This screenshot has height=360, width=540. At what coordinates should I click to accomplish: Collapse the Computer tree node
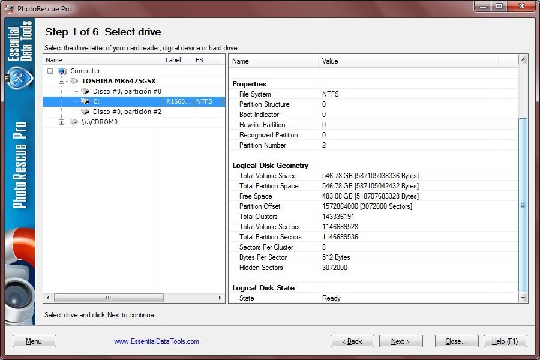click(x=50, y=71)
